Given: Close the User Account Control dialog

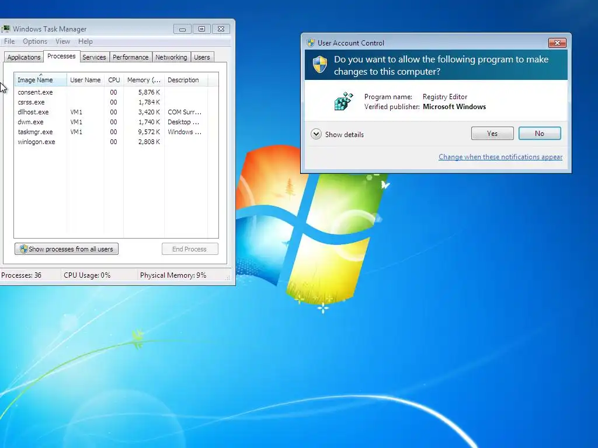Looking at the screenshot, I should [x=557, y=43].
